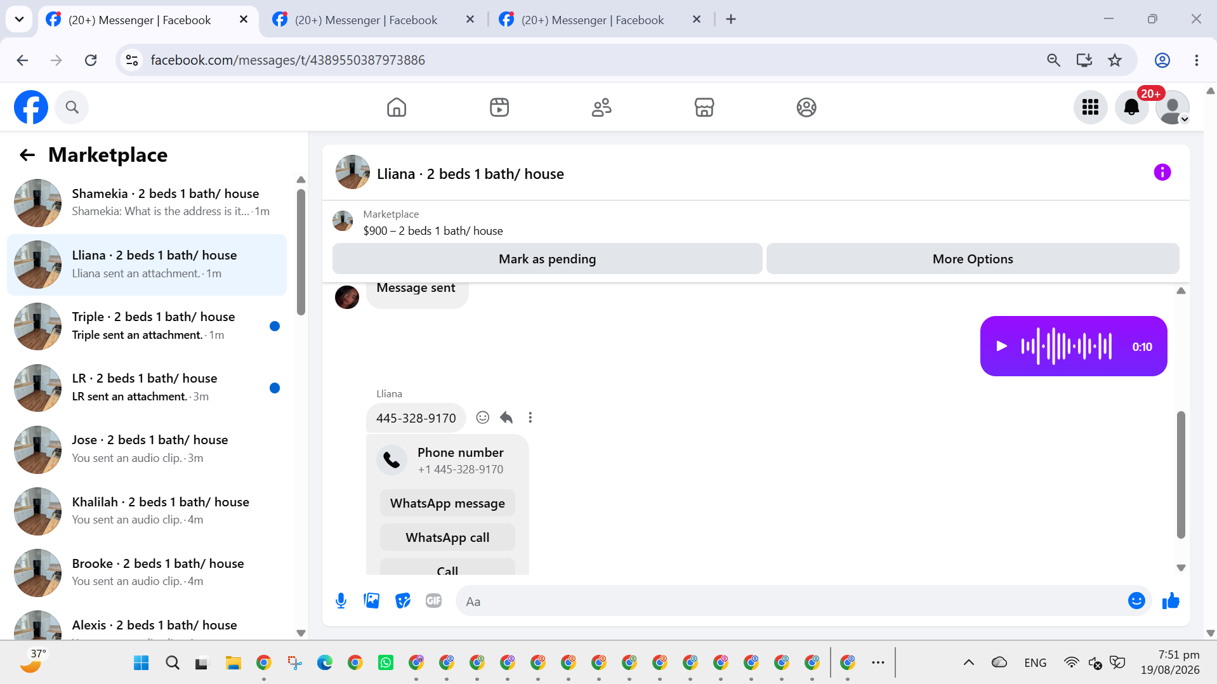
Task: Go to the Home feed icon
Action: pos(397,107)
